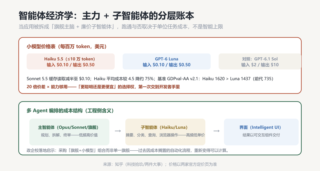Select the GPT-6 Luna price card
Viewport: 320px width, 171px height.
(167, 61)
